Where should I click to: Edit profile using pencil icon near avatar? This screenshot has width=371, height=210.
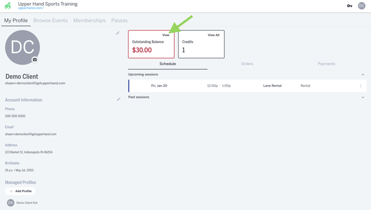click(x=118, y=33)
